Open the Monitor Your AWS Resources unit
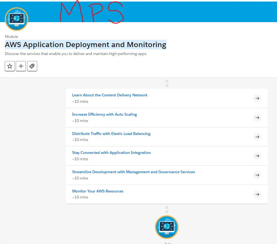The width and height of the screenshot is (277, 244). point(97,191)
